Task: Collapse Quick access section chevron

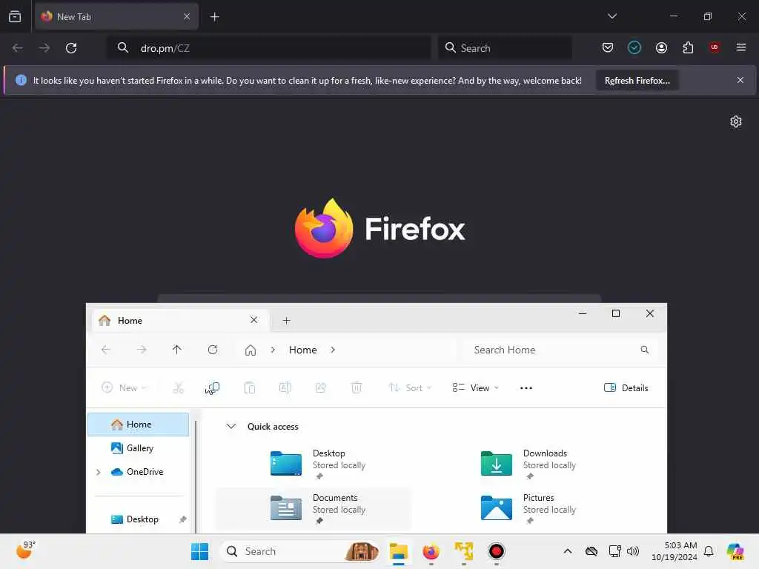Action: point(231,426)
